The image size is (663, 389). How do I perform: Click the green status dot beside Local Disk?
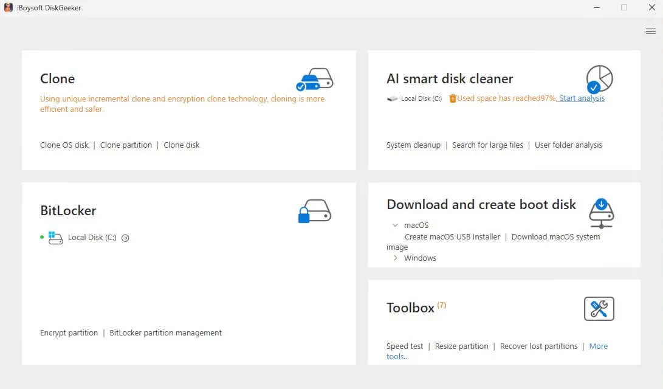point(41,238)
